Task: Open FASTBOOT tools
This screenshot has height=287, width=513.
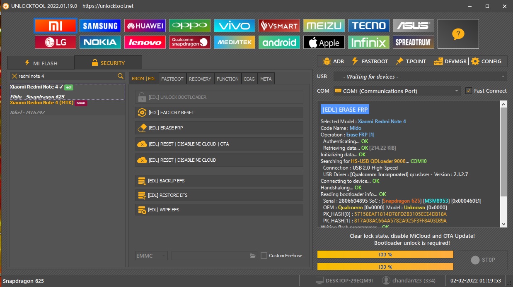Action: 370,61
